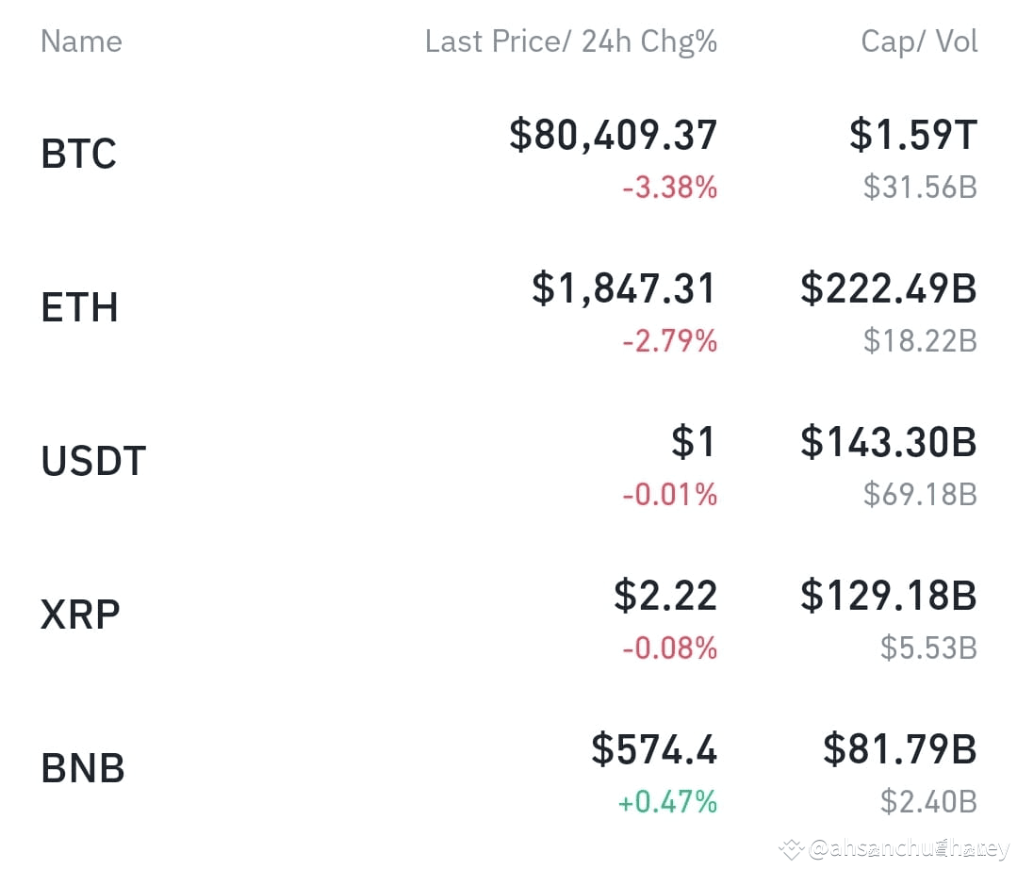Image resolution: width=1017 pixels, height=869 pixels.
Task: Click the Binance watermark logo icon
Action: (x=792, y=849)
